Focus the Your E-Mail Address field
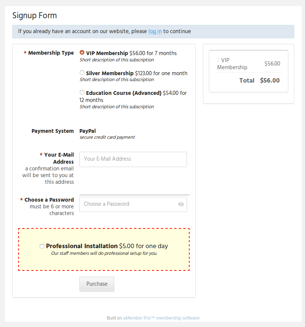This screenshot has width=305, height=327. point(133,159)
